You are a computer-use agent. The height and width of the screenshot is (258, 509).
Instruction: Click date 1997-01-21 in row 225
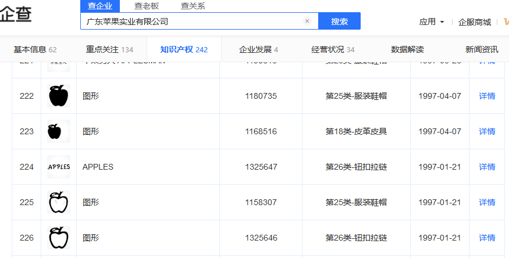click(440, 202)
